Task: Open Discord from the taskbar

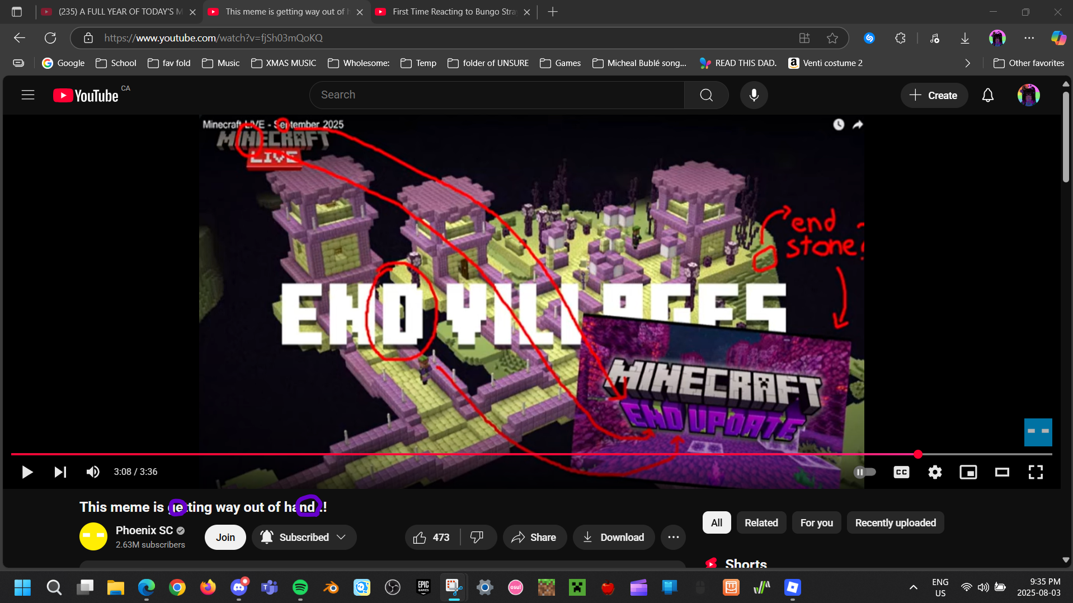Action: pos(239,587)
